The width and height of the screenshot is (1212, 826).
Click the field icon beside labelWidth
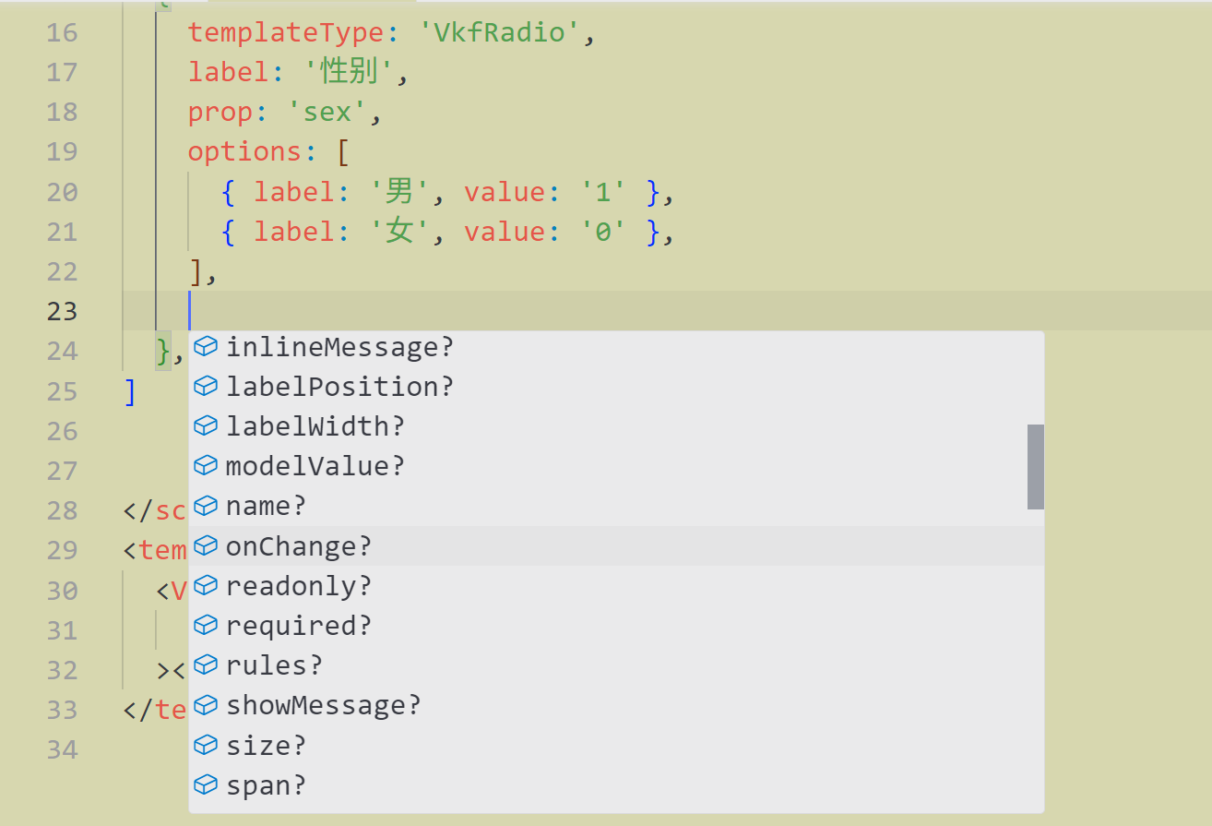tap(206, 426)
